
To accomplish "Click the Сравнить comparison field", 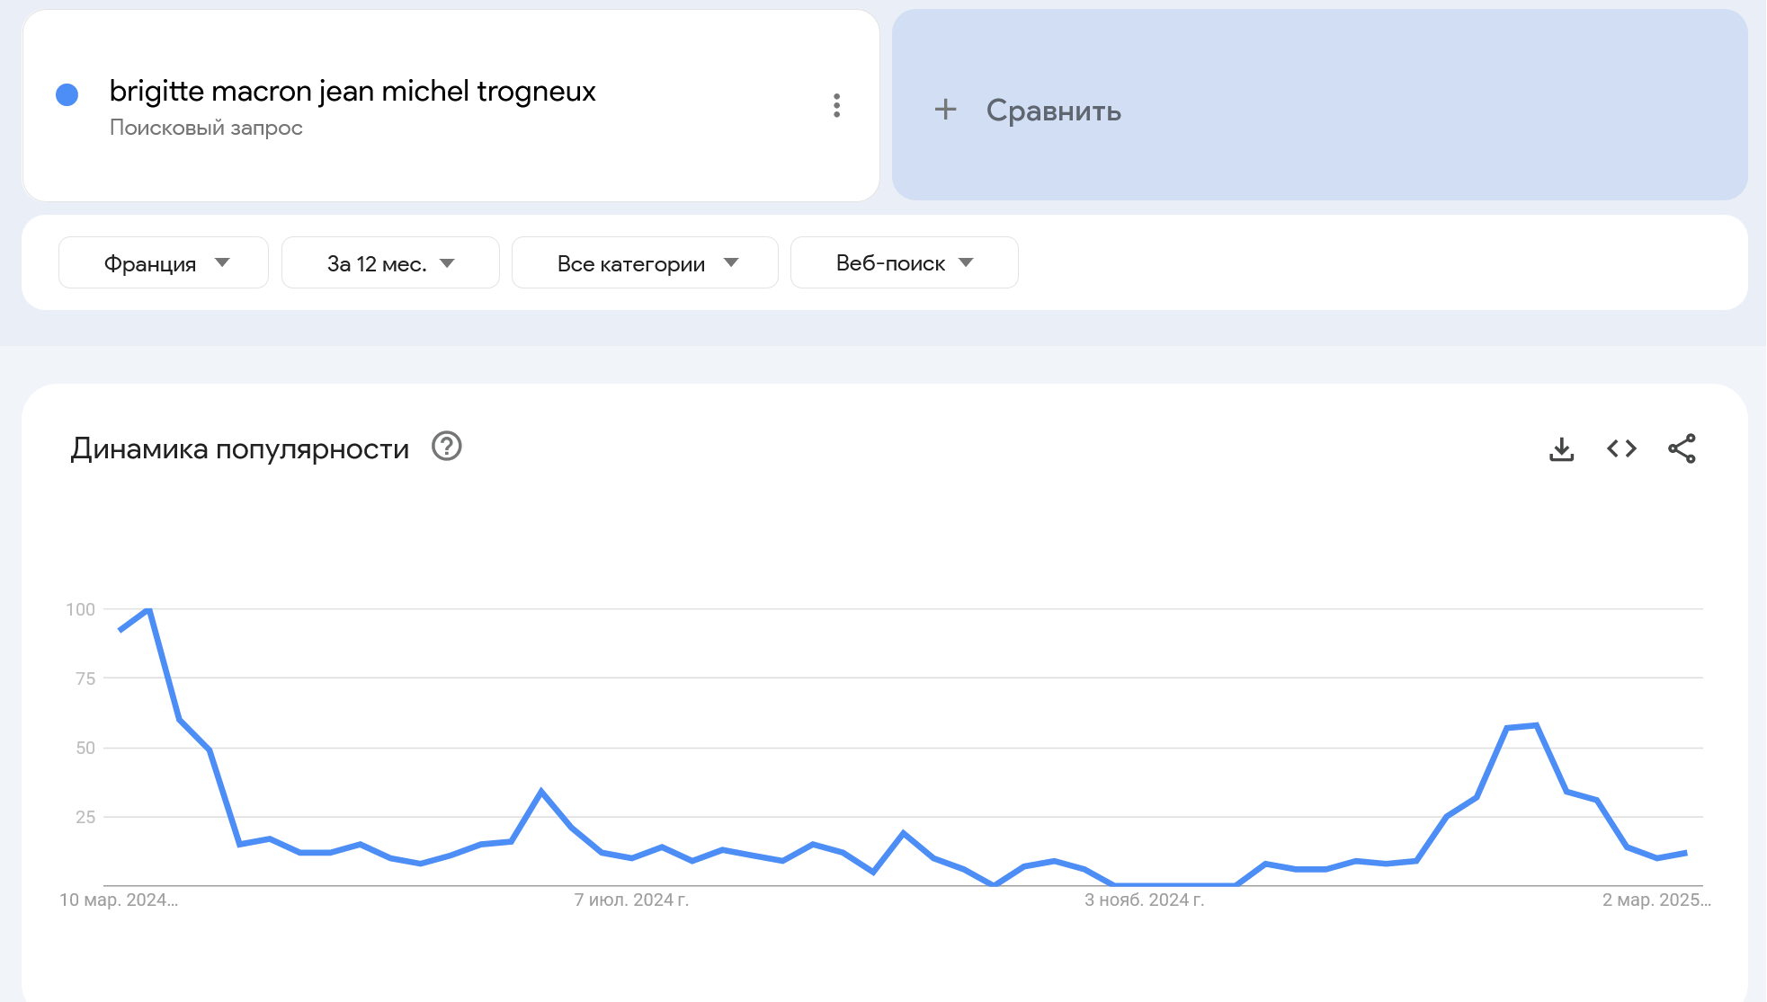I will point(1054,110).
